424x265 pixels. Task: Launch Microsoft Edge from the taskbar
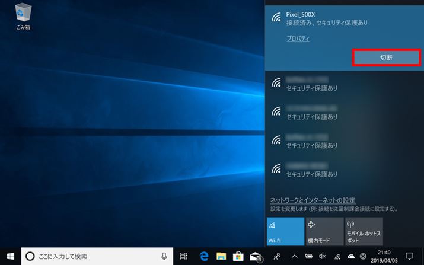click(203, 256)
